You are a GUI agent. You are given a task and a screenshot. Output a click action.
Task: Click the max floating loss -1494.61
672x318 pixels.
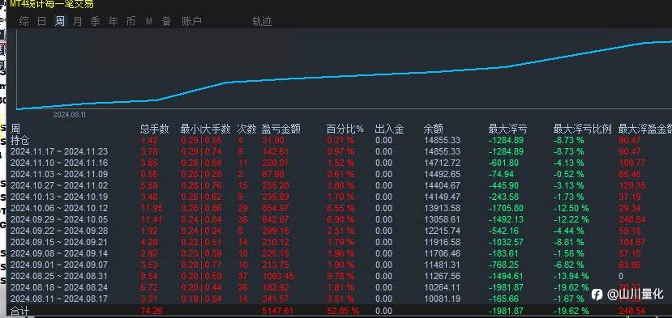[x=506, y=276]
